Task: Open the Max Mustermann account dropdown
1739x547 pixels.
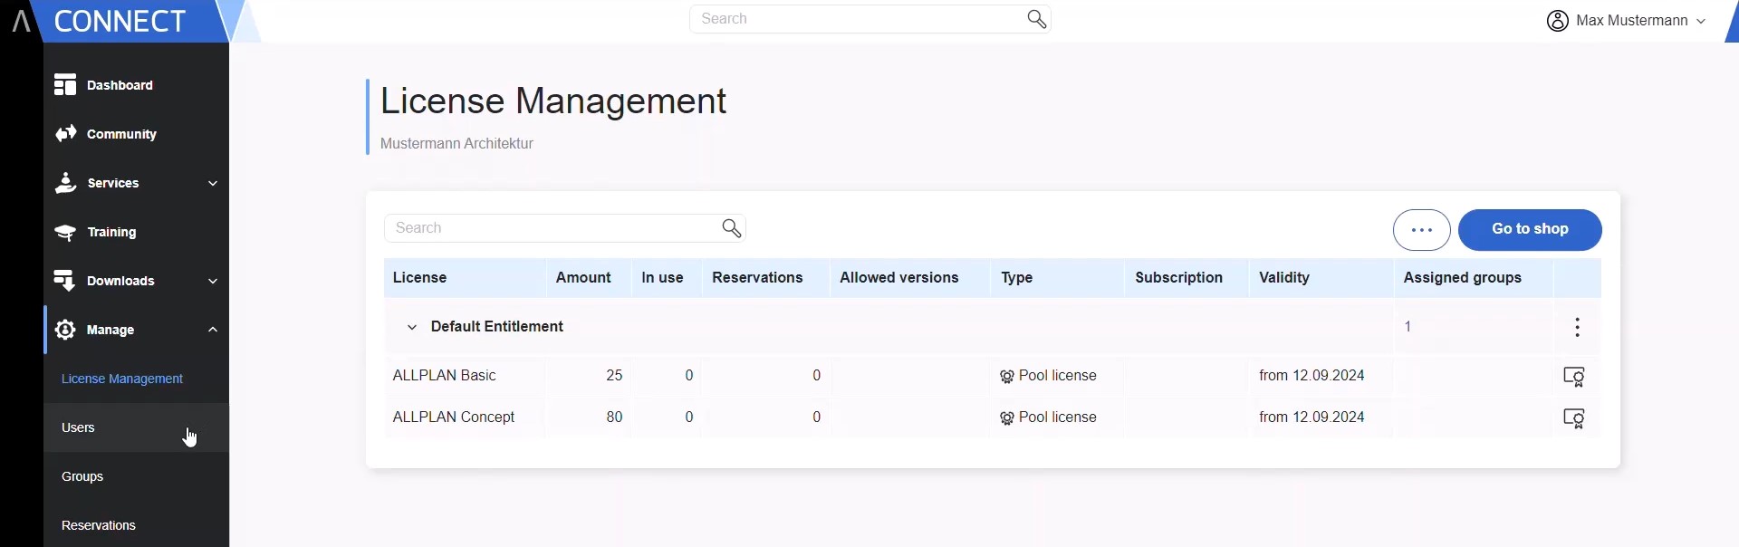Action: (1627, 21)
